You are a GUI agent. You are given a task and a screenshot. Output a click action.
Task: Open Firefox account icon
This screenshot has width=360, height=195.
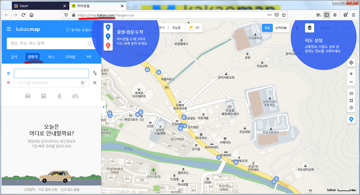335,15
